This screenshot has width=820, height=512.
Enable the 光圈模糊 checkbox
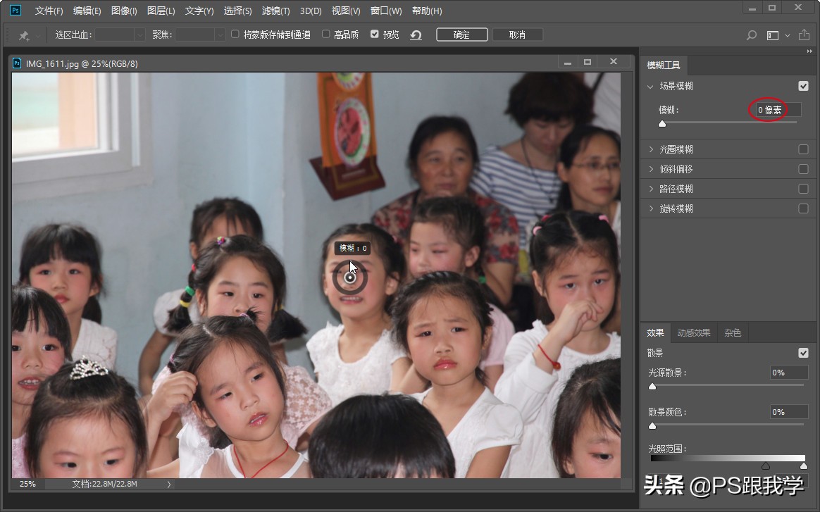pyautogui.click(x=803, y=149)
